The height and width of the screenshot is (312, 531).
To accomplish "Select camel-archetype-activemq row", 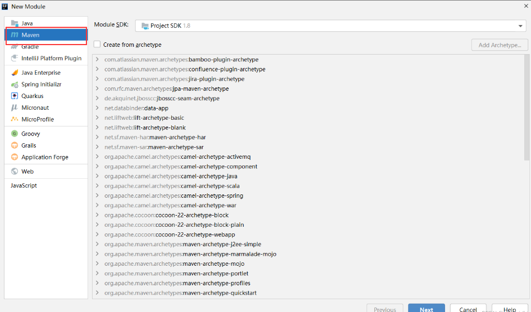I will (x=308, y=157).
